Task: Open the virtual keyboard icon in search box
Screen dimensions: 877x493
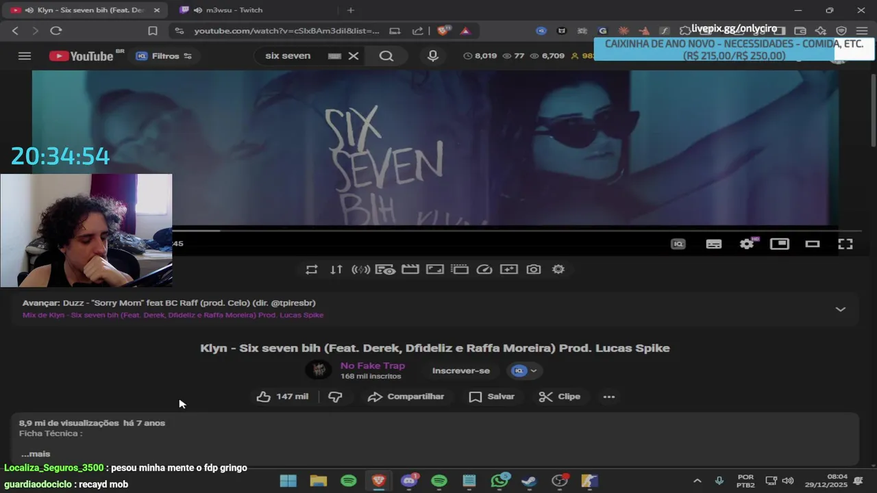Action: (x=334, y=56)
